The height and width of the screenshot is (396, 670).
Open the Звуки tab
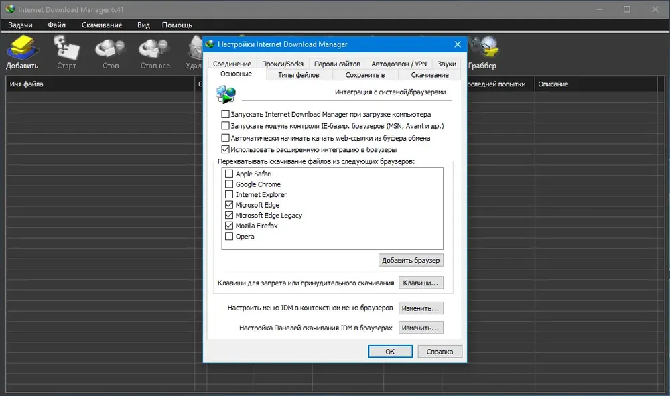coord(446,64)
